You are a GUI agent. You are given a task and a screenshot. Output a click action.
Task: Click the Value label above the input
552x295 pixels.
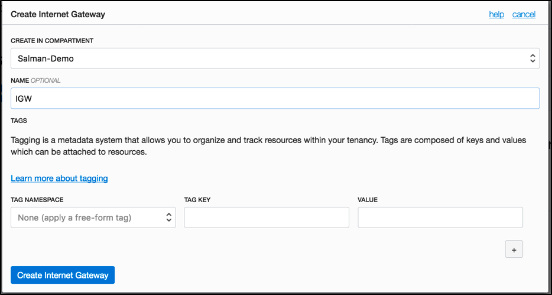click(x=368, y=200)
